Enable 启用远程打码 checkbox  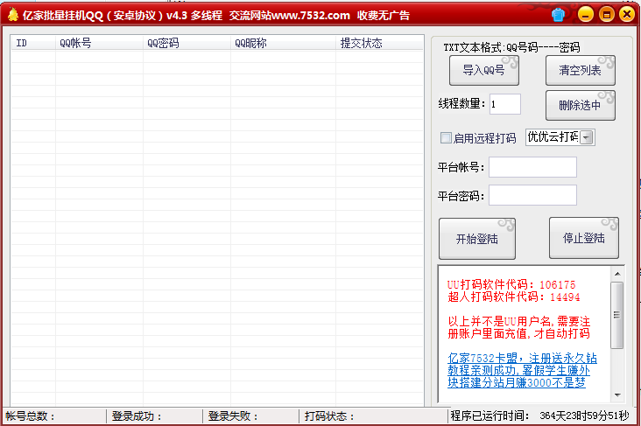[x=446, y=137]
